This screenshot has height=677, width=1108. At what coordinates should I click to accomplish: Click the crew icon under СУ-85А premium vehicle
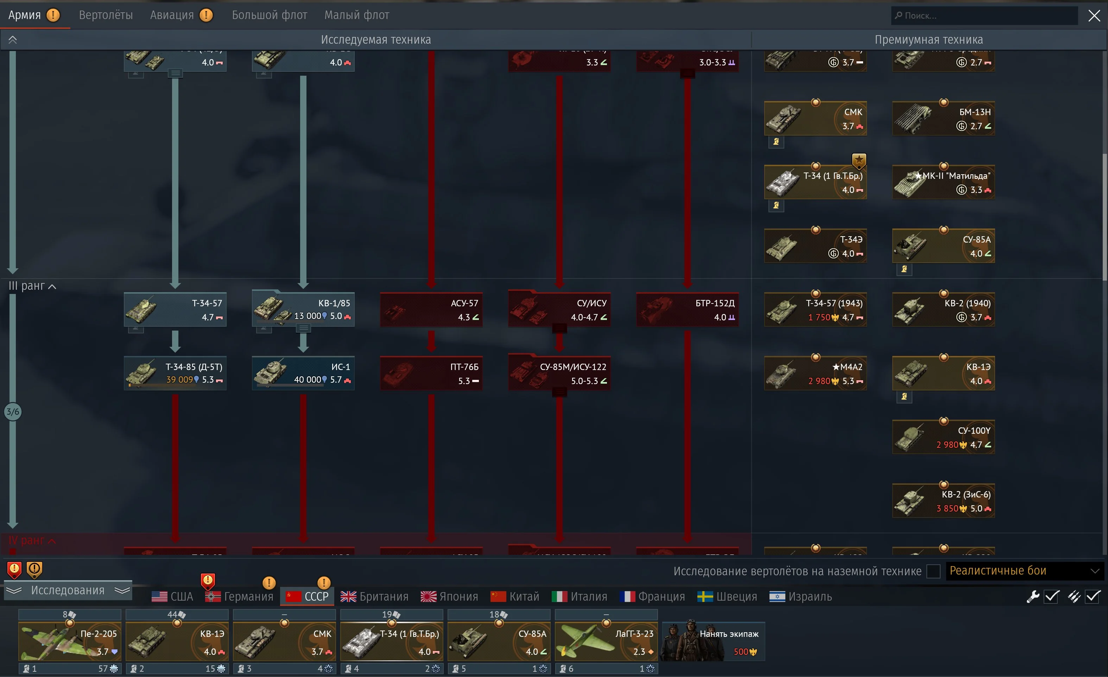pos(904,269)
